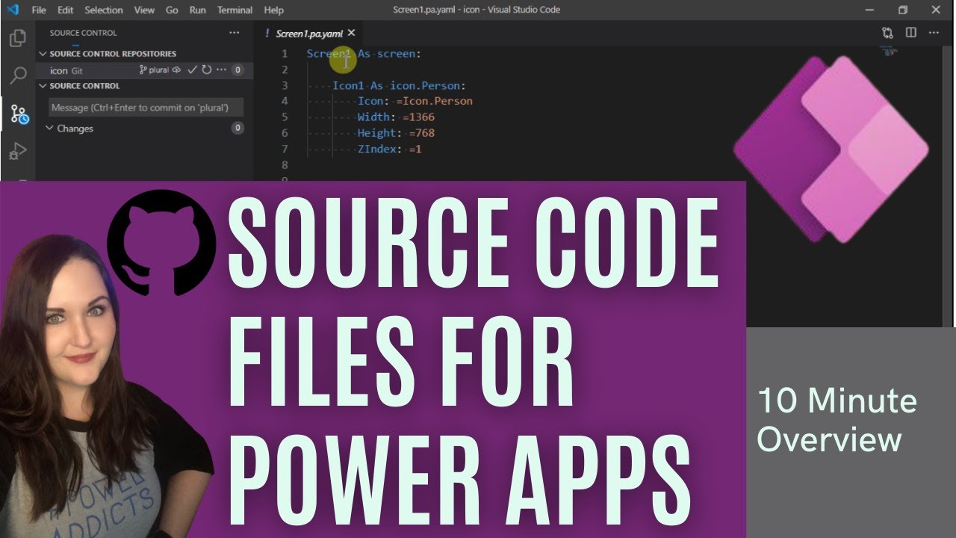Commit using the checkmark icon in repo row
This screenshot has height=538, width=956.
point(192,70)
